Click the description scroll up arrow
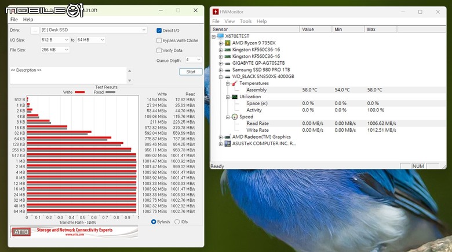This screenshot has height=252, width=452. pos(129,71)
